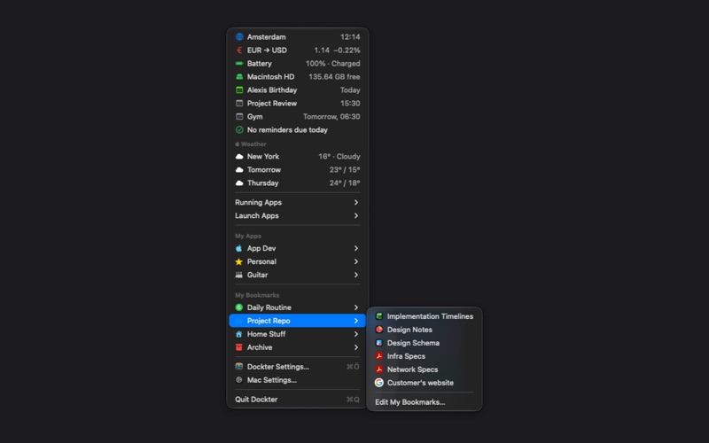
Task: Click the EUR → USD rate row
Action: (297, 51)
